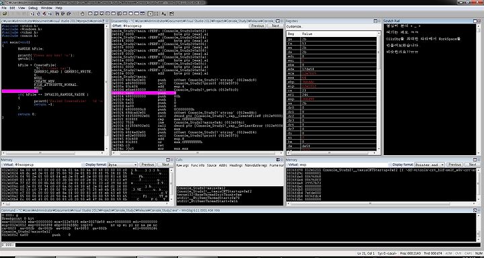
Task: Click the Go debugging toolbar icon
Action: point(32,13)
